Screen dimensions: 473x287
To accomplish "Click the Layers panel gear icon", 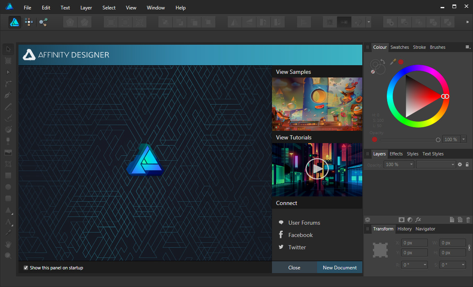I will click(460, 164).
